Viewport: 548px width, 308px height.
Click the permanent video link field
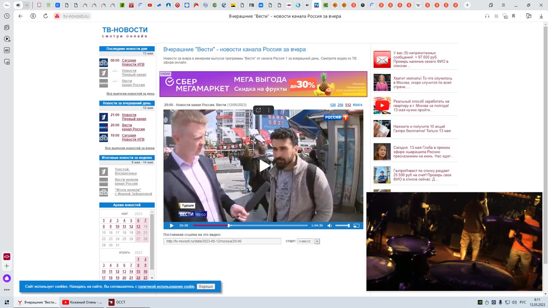222,241
